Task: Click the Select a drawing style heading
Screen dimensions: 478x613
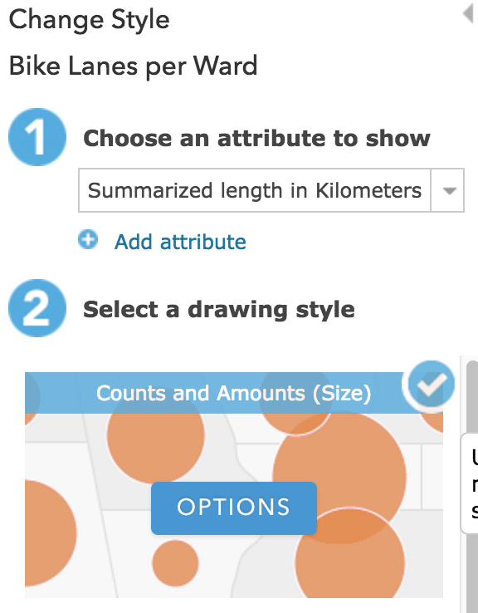Action: pyautogui.click(x=219, y=309)
